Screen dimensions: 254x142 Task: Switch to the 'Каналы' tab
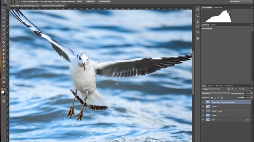(x=211, y=86)
